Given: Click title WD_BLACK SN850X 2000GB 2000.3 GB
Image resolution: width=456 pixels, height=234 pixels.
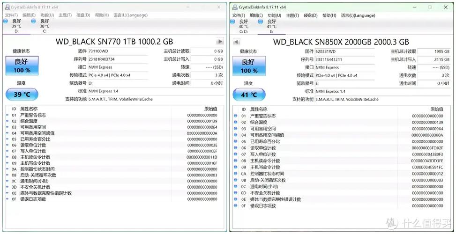Looking at the screenshot, I should pyautogui.click(x=341, y=42).
